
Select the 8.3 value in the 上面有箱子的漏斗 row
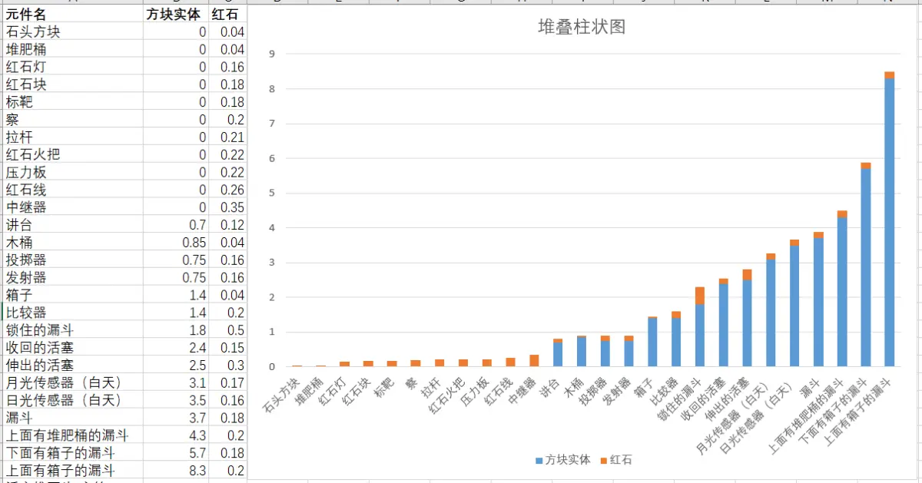coord(176,471)
